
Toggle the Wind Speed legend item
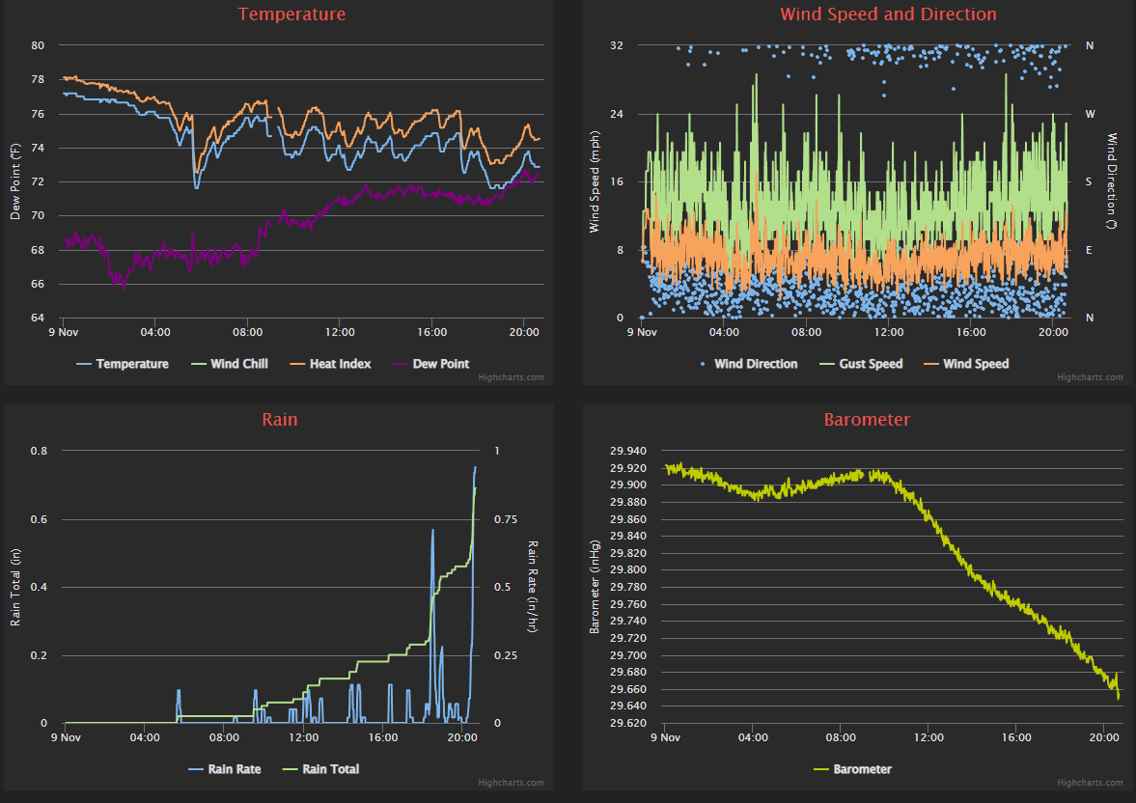(x=966, y=364)
